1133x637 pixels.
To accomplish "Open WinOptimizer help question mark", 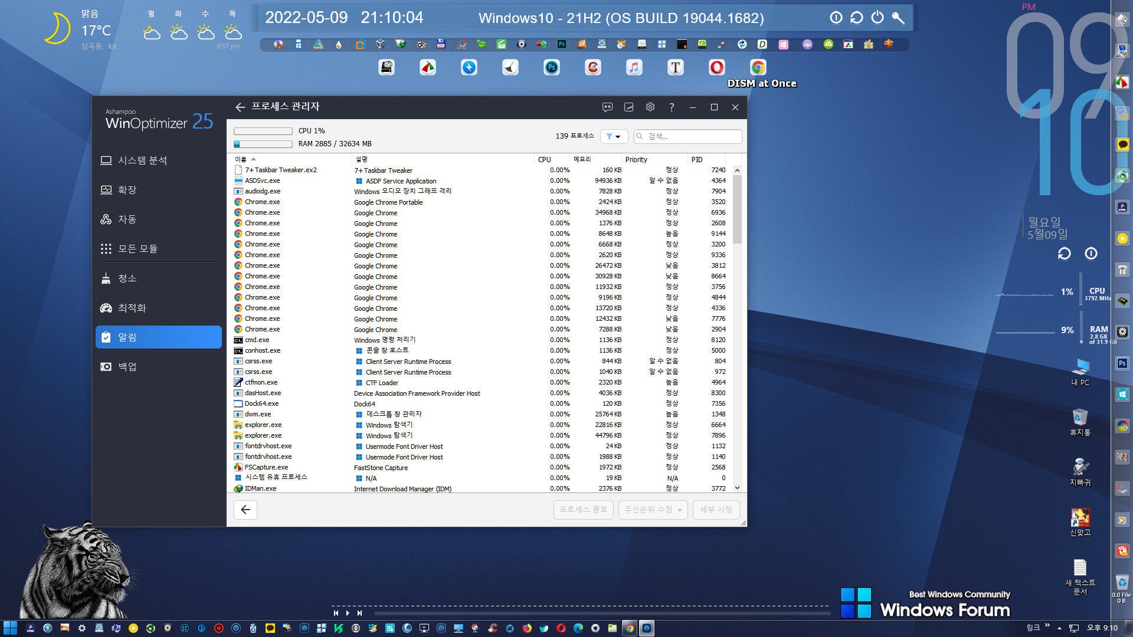I will click(672, 107).
